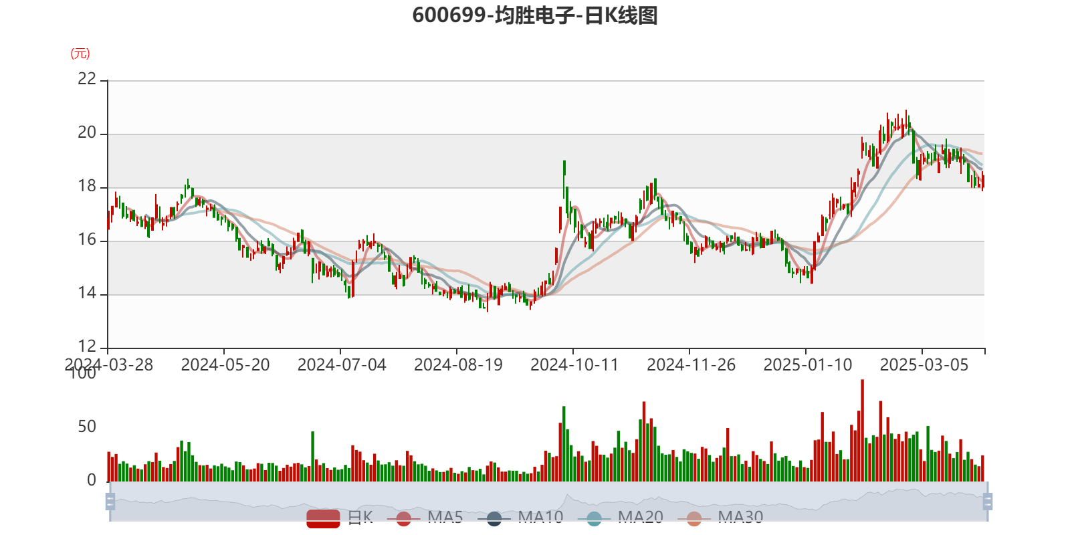
Task: Grab the left handle of the data zoom slider
Action: coord(110,502)
